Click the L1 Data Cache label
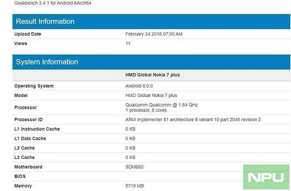The height and width of the screenshot is (191, 291). [x=30, y=139]
